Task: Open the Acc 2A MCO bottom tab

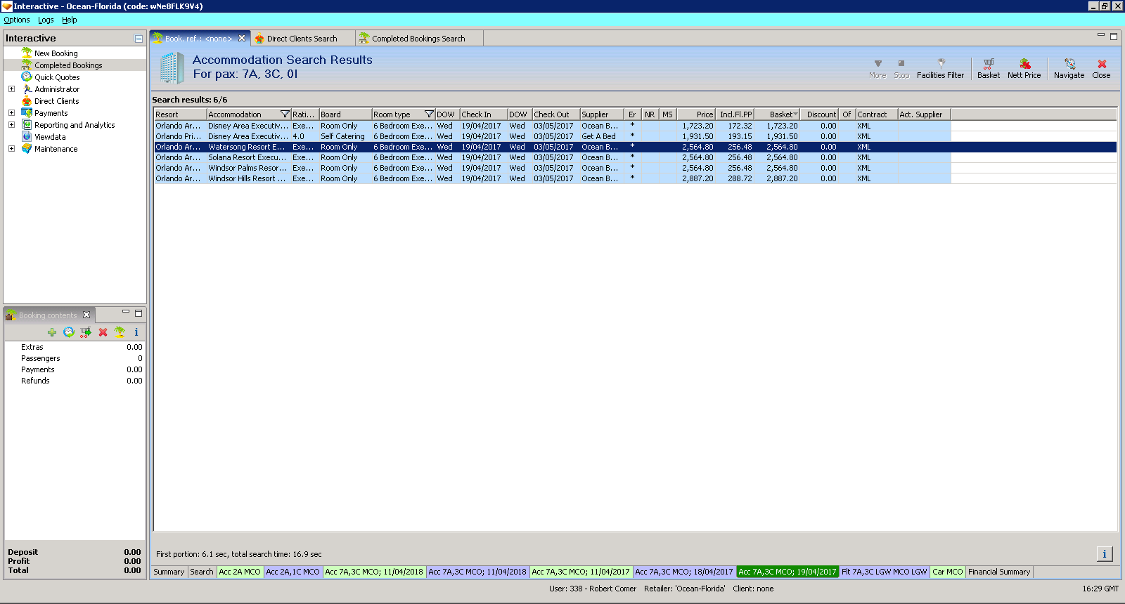Action: (240, 572)
